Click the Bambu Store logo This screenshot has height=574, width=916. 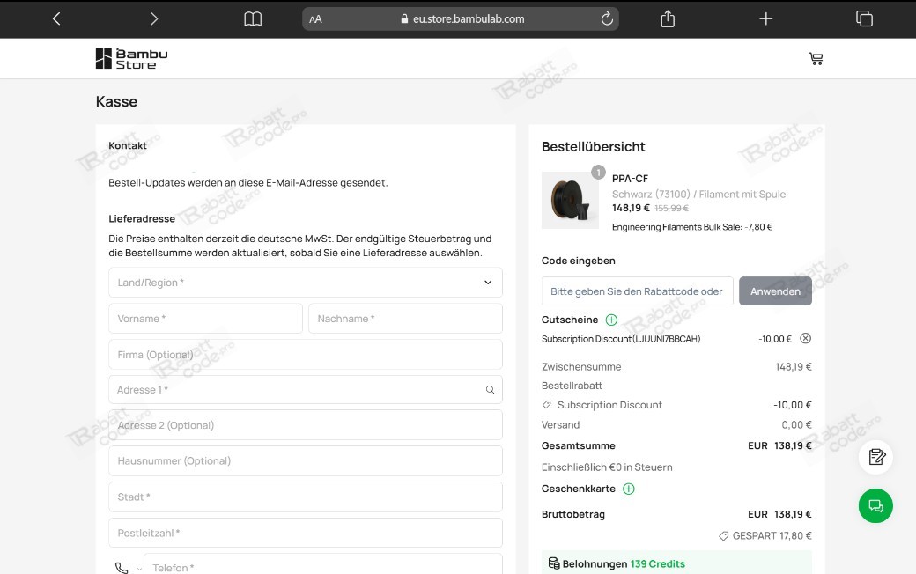[131, 58]
